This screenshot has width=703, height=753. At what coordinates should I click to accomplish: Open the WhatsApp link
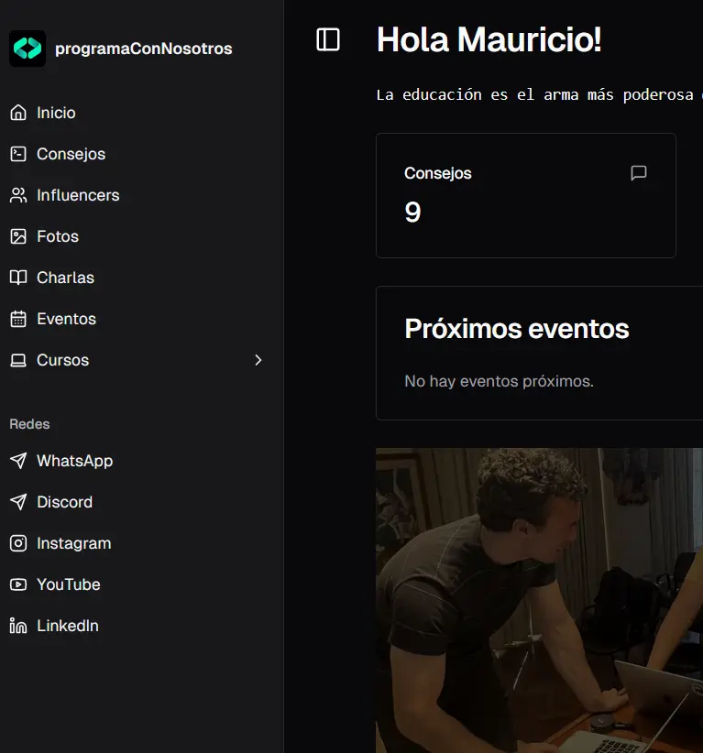pos(74,461)
